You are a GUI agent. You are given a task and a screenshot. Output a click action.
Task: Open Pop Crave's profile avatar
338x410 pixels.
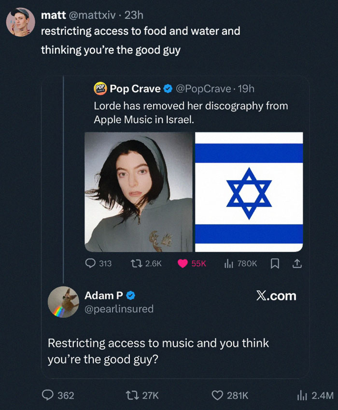pyautogui.click(x=100, y=88)
